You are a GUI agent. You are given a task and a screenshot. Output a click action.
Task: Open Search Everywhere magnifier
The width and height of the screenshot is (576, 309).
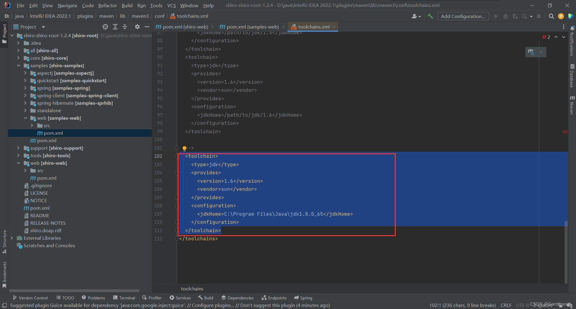(551, 16)
